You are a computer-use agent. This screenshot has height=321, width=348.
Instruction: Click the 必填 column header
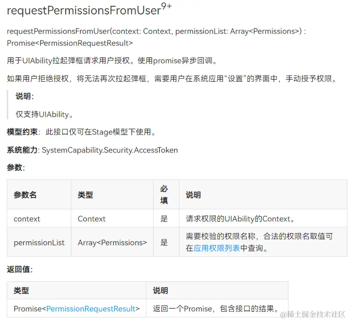pos(164,194)
